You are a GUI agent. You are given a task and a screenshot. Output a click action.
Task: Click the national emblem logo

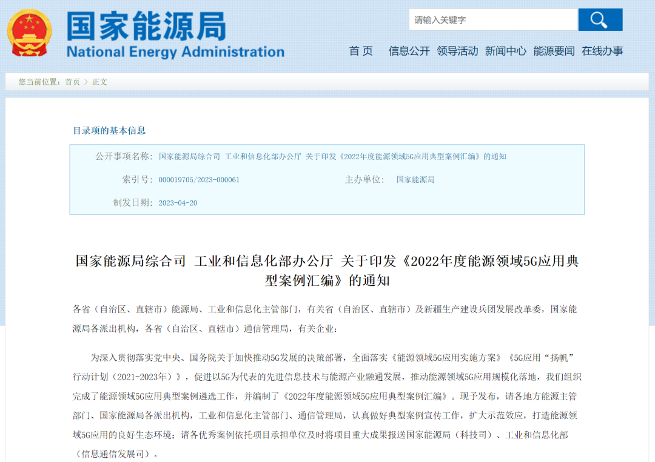tap(29, 34)
